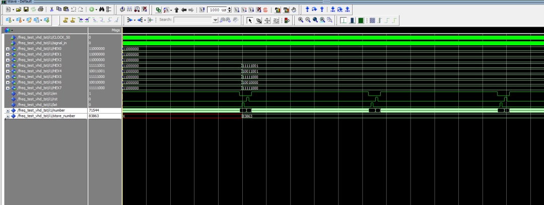Expand the HEX0 signal bus
The width and height of the screenshot is (544, 205).
coord(8,49)
